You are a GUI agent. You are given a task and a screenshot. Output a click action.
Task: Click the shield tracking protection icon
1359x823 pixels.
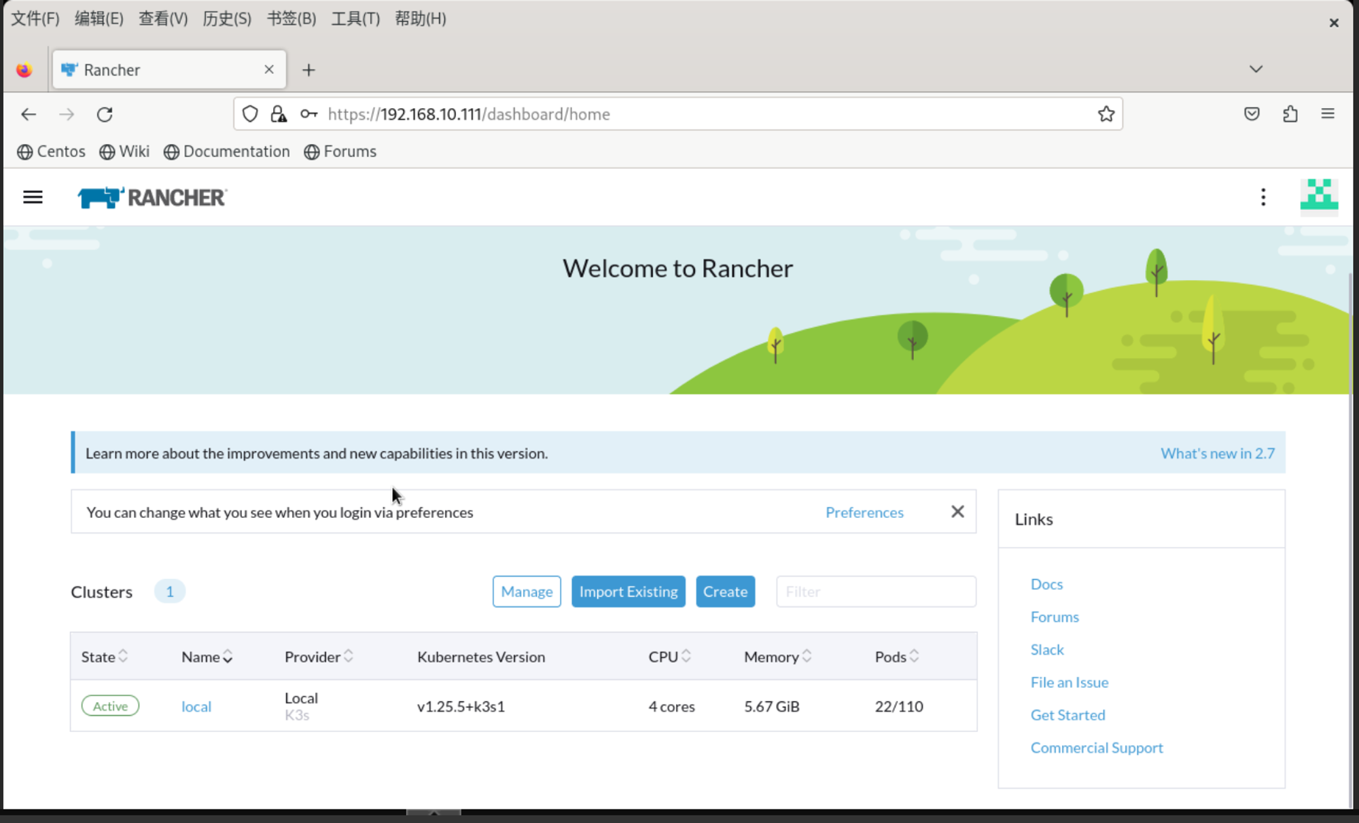point(250,114)
